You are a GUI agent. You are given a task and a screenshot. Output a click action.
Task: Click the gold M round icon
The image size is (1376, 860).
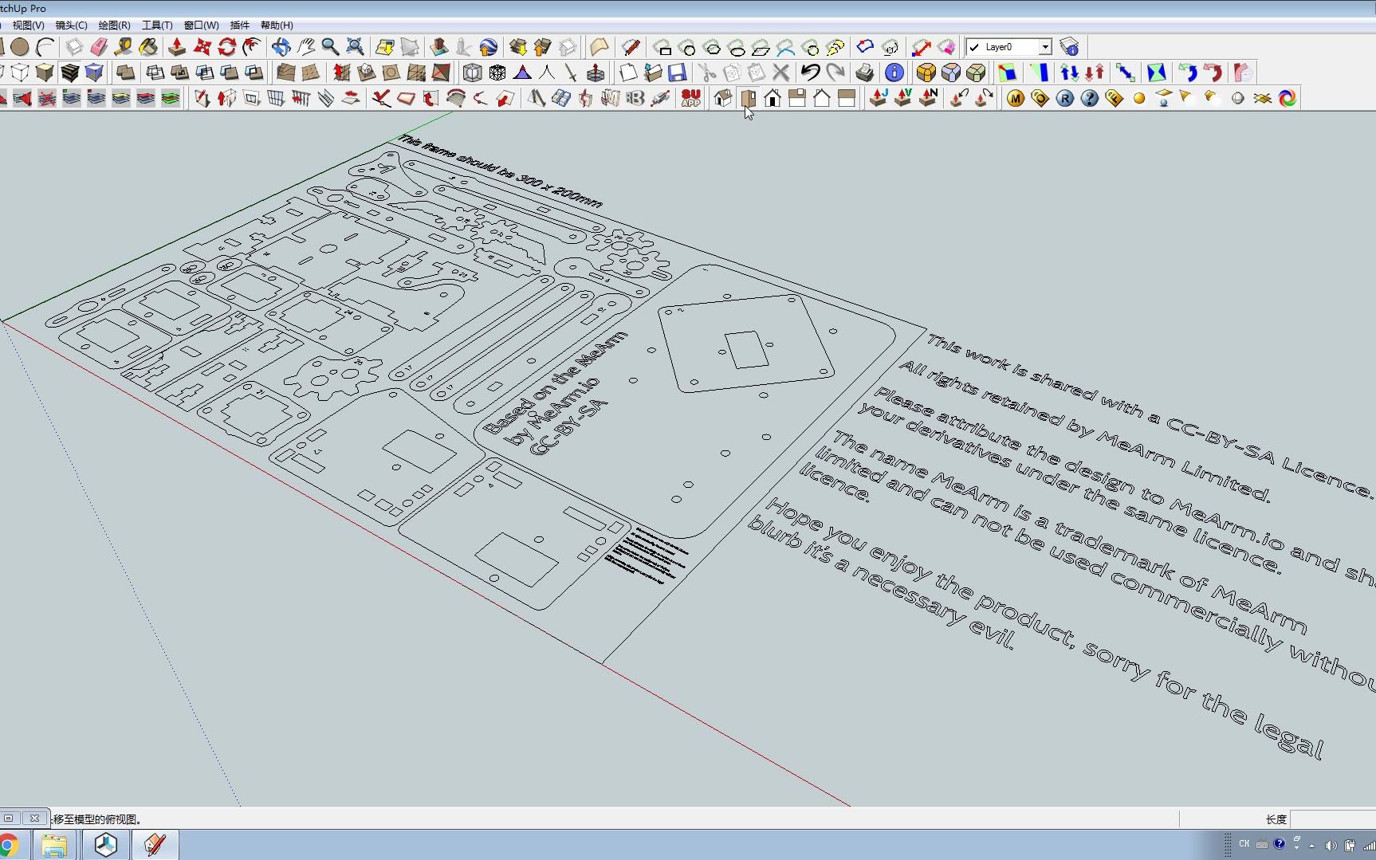(x=1015, y=98)
